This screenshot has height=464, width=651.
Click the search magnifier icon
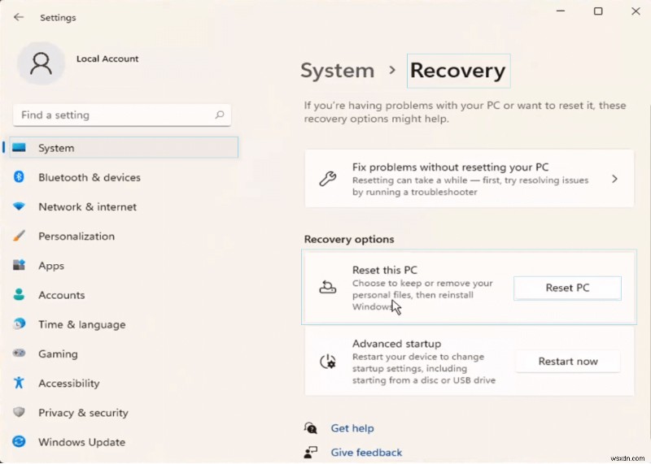219,115
